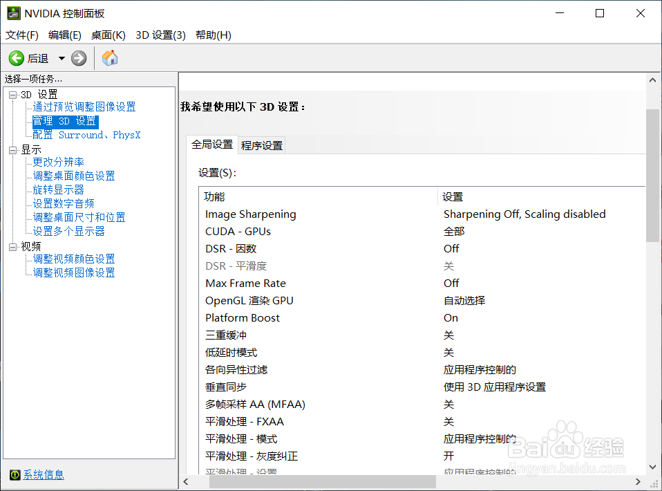Open the 3D 设置(3) menu
Screen dimensions: 662x491
(x=160, y=35)
